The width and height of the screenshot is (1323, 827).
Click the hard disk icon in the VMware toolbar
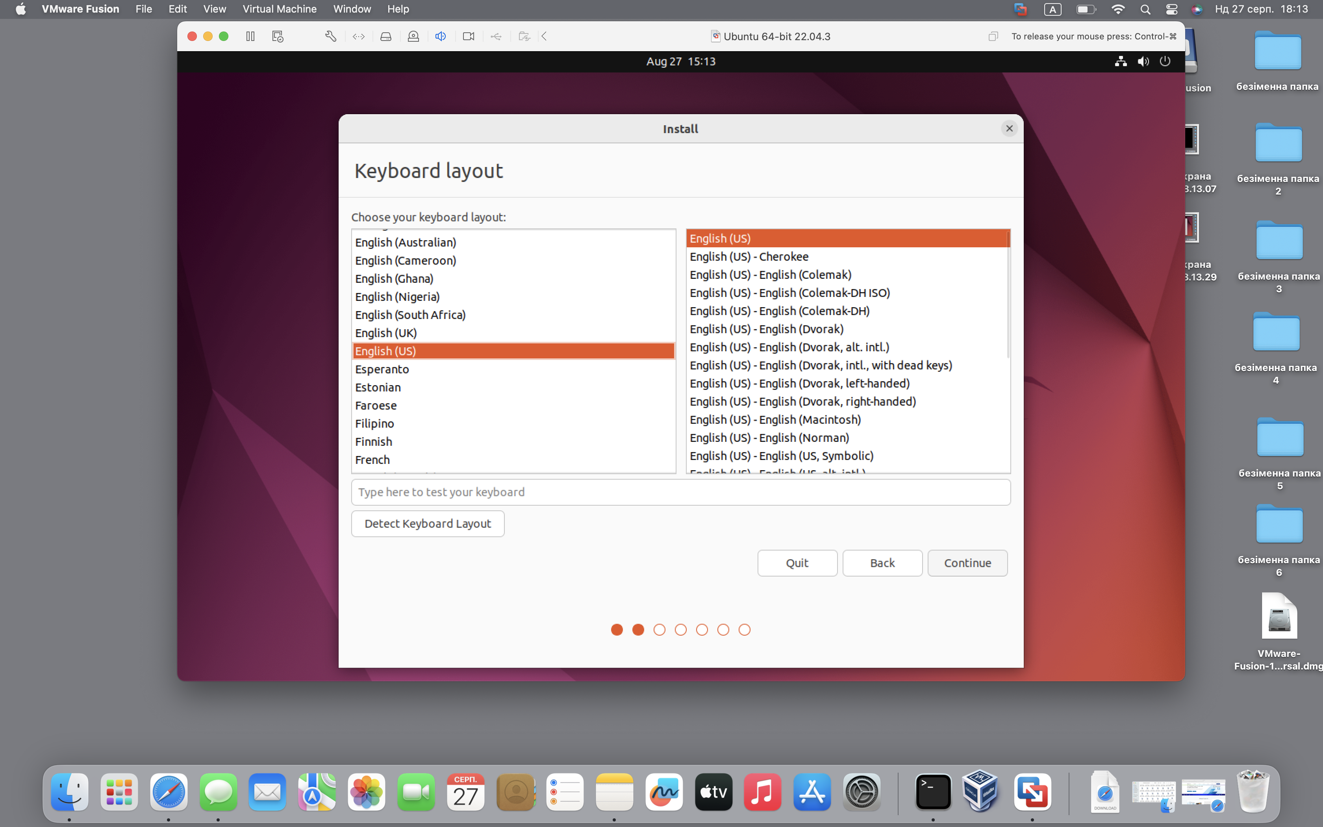tap(386, 36)
